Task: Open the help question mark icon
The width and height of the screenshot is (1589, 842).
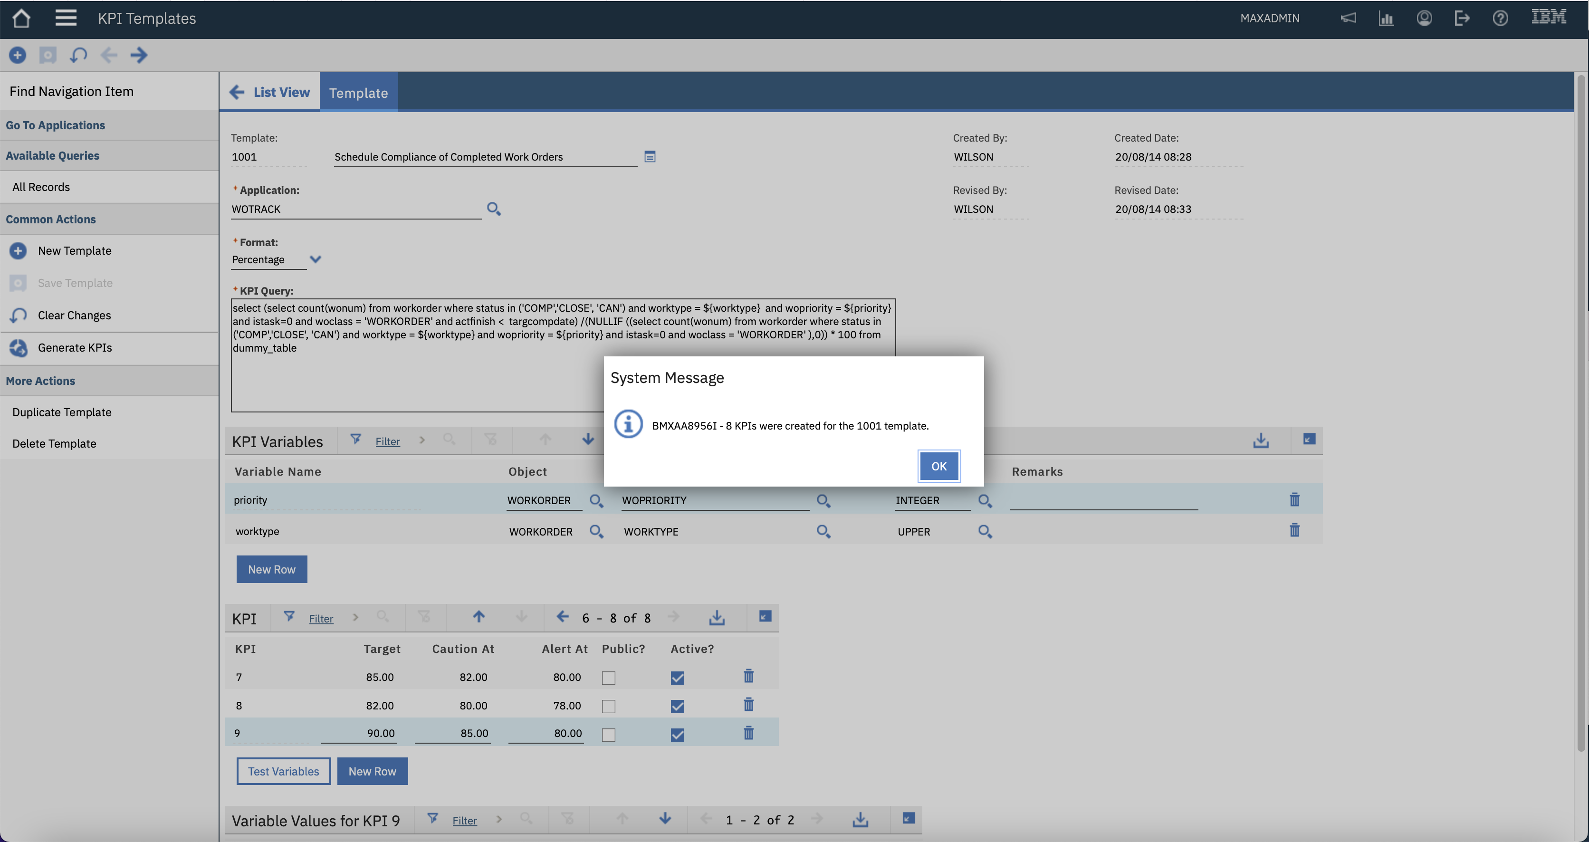Action: [1500, 18]
